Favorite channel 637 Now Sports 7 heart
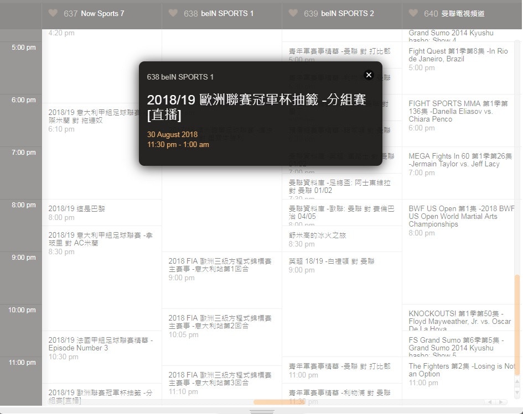This screenshot has height=414, width=523. (x=53, y=13)
